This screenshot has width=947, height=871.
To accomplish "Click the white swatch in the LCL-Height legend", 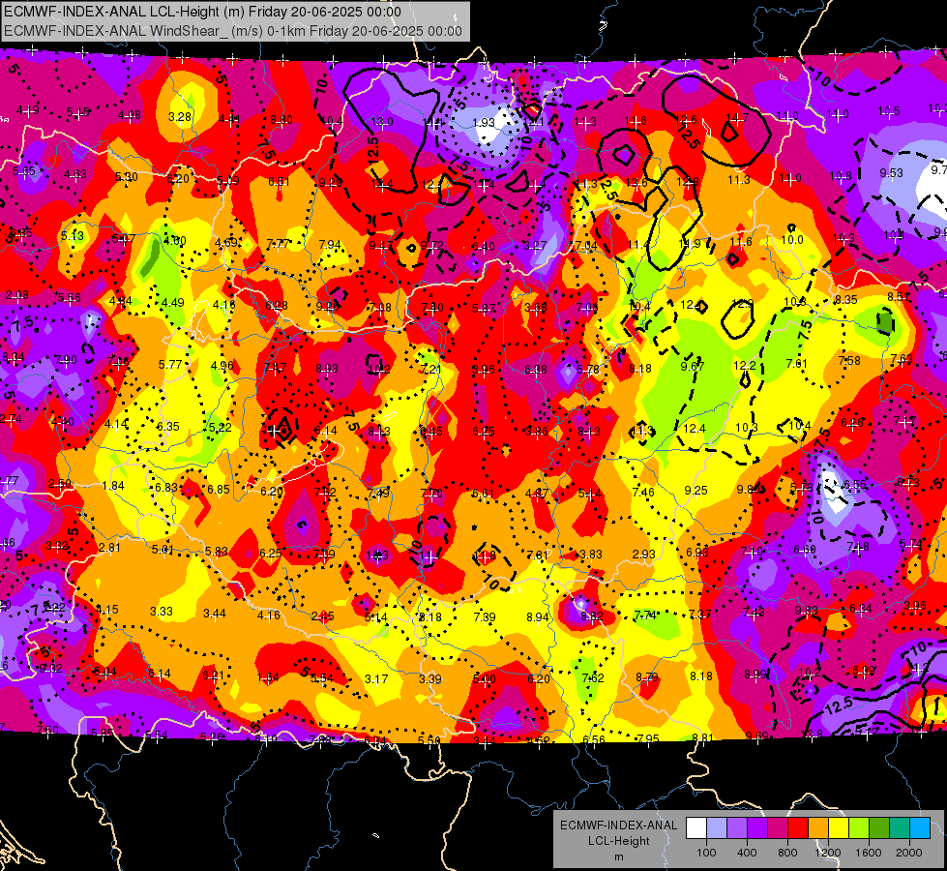I will (x=695, y=828).
